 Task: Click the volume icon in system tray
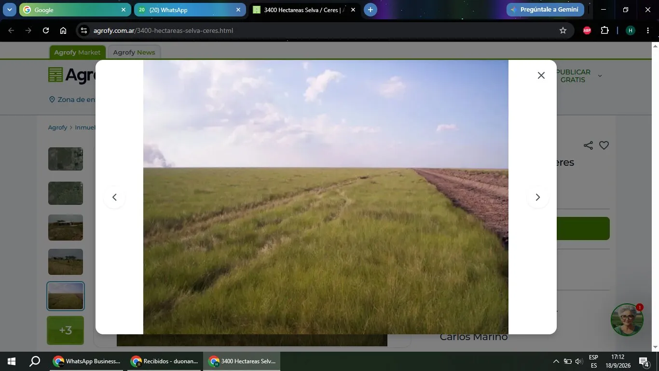pyautogui.click(x=579, y=361)
